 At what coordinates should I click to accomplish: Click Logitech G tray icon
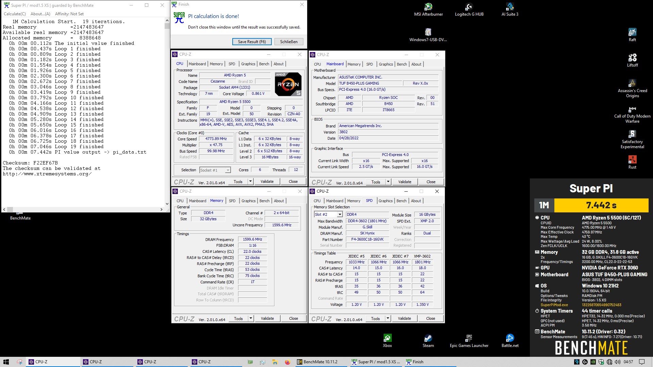pos(585,362)
